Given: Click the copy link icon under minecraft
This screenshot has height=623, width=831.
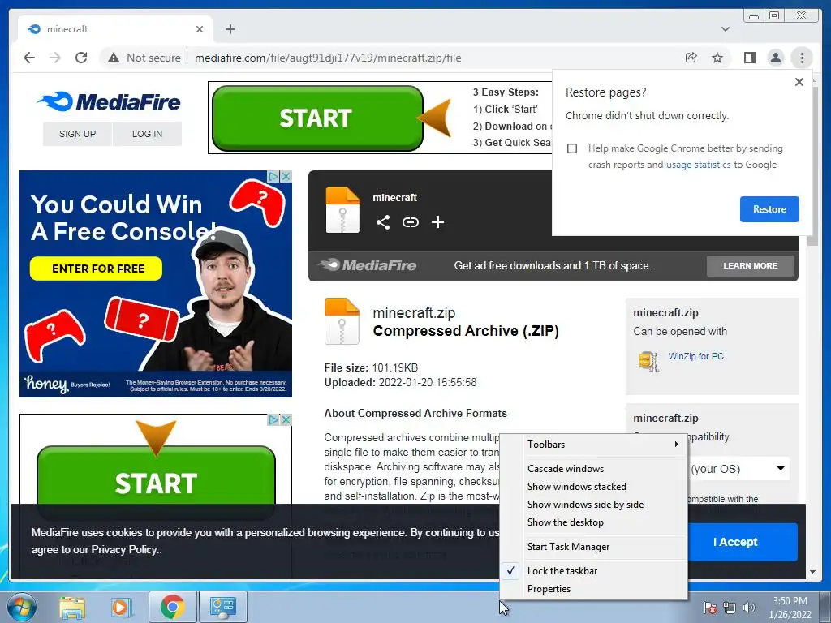Looking at the screenshot, I should point(410,222).
